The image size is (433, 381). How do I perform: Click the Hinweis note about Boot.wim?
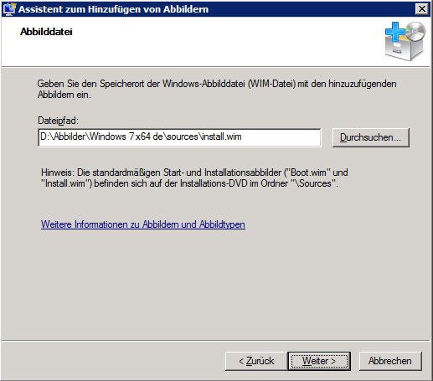[194, 178]
